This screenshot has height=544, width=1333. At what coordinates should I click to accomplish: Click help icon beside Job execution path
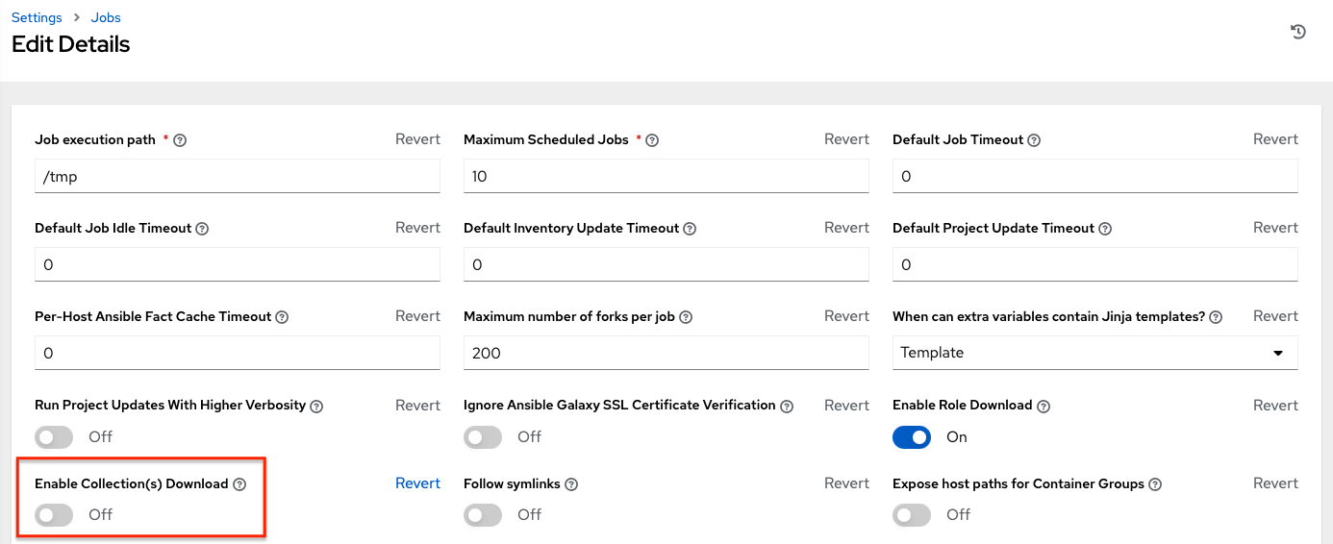(180, 140)
